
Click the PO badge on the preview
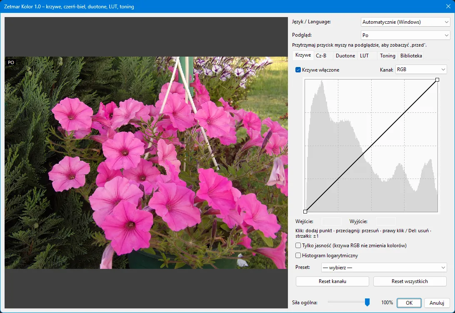[11, 62]
